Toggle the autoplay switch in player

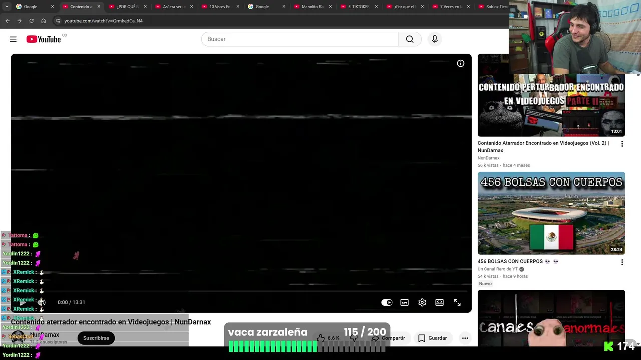(387, 302)
